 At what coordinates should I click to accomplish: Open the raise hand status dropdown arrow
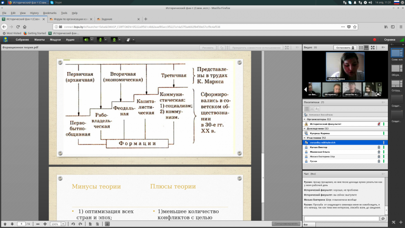point(133,40)
